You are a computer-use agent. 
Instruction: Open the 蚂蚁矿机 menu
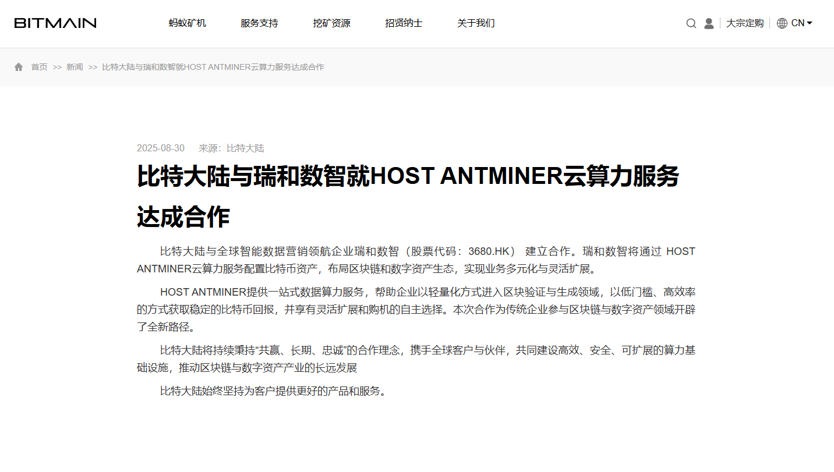[x=187, y=23]
